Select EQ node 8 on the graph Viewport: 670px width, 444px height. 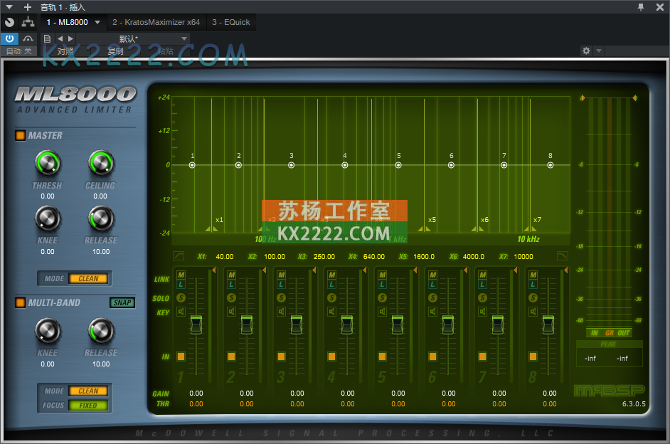point(551,165)
